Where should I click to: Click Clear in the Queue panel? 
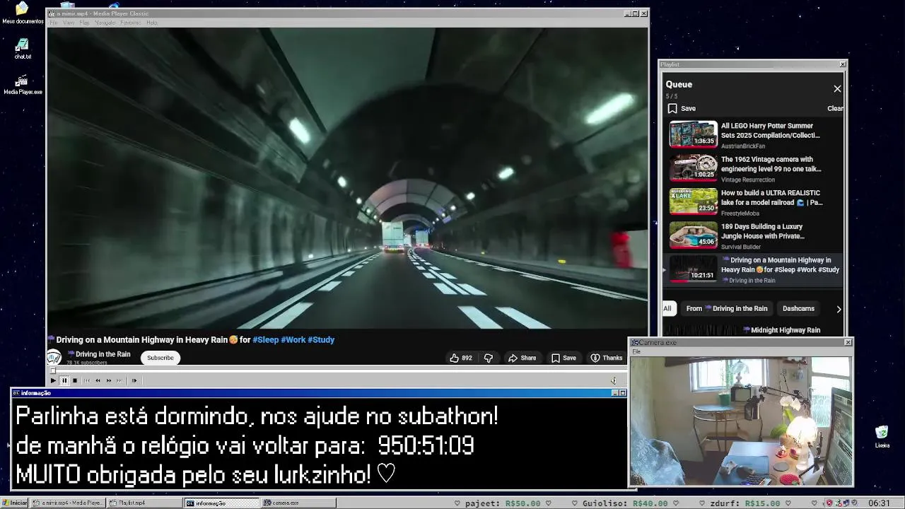click(835, 109)
